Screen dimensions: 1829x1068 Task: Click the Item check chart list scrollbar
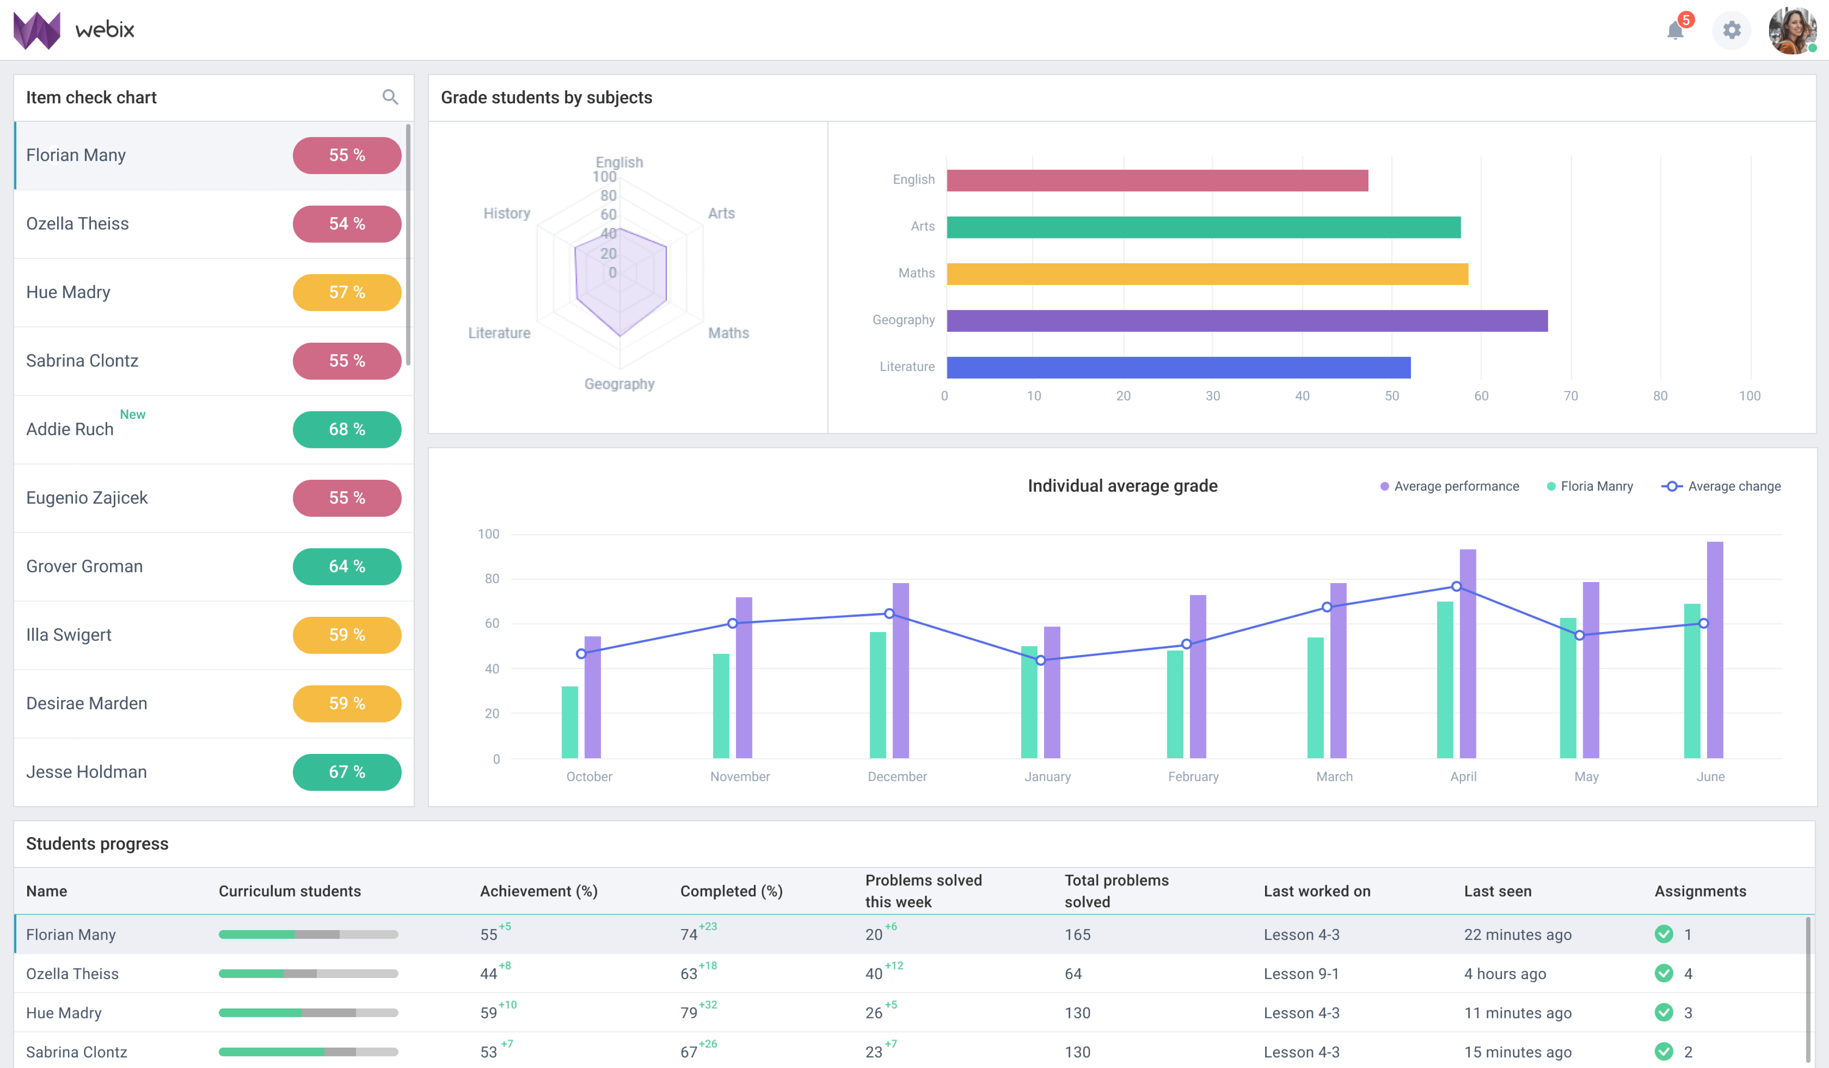(408, 245)
